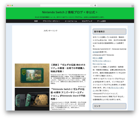Click the article date 2026.10.23
The height and width of the screenshot is (119, 140).
click(82, 87)
